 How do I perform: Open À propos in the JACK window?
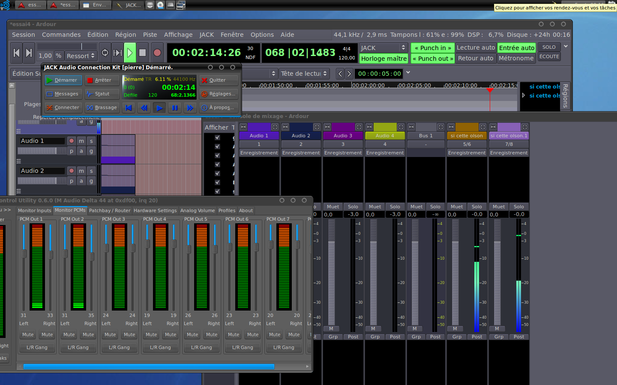pyautogui.click(x=219, y=107)
